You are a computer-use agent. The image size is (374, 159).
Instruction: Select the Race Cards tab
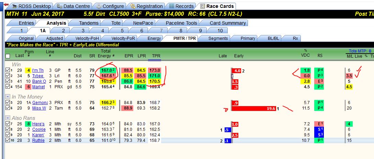pos(217,6)
